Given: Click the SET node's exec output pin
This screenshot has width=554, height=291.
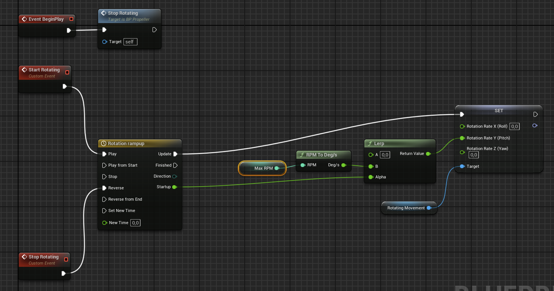Looking at the screenshot, I should (x=535, y=114).
